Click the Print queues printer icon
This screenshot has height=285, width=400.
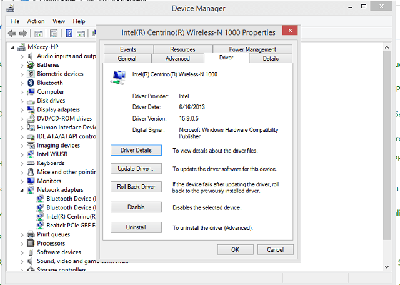point(31,235)
